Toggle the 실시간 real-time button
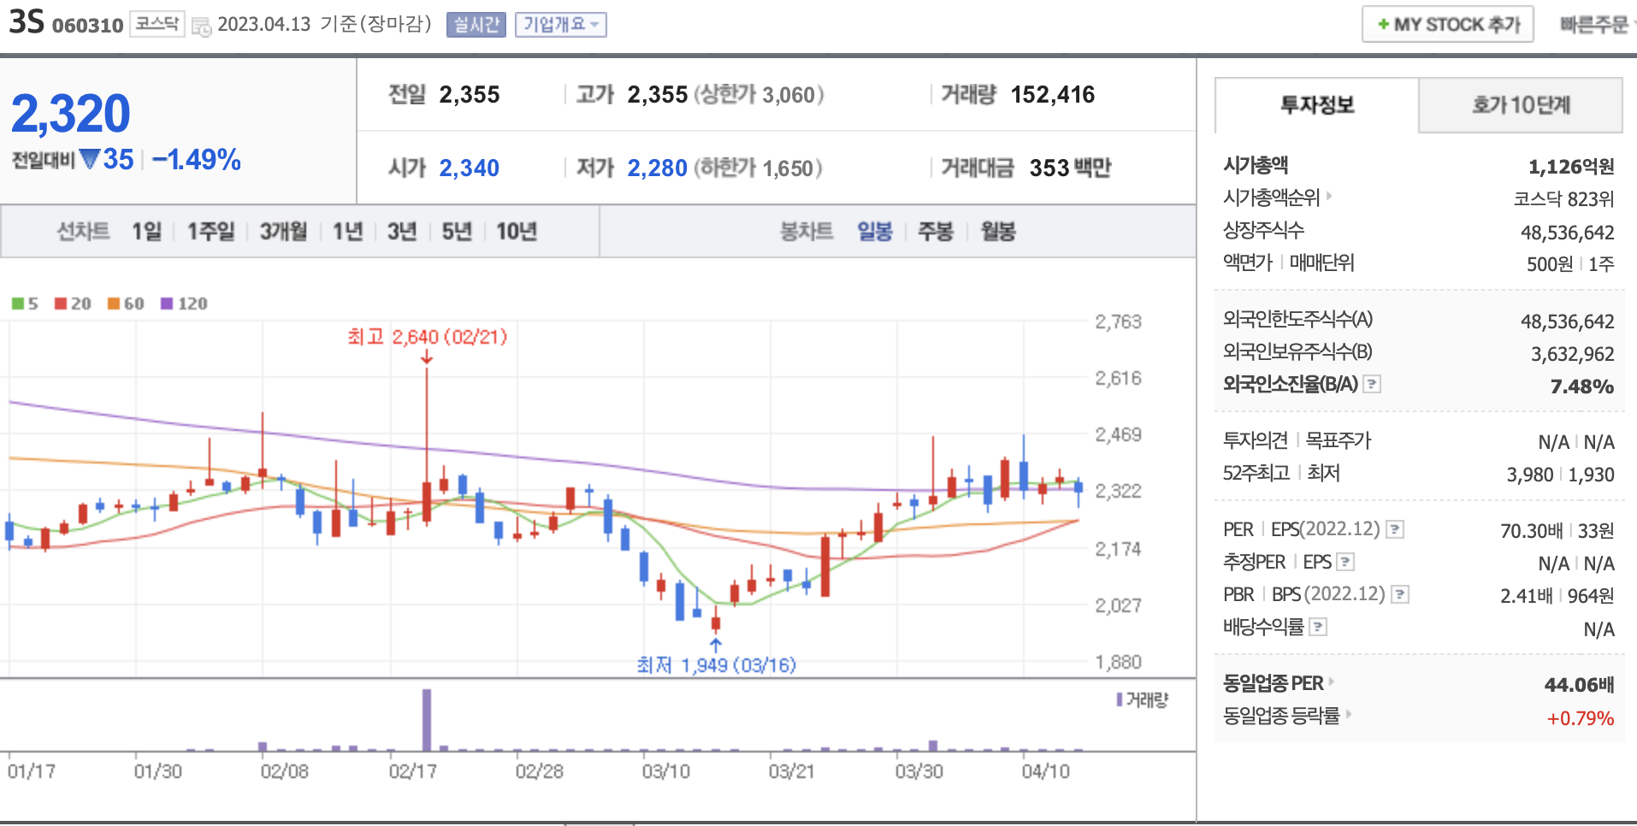The height and width of the screenshot is (826, 1637). click(476, 25)
